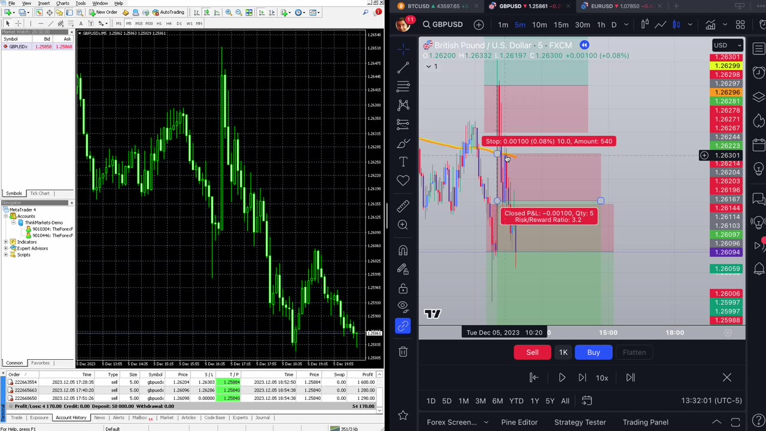Select the 1D date range button
The height and width of the screenshot is (431, 766).
pos(431,401)
